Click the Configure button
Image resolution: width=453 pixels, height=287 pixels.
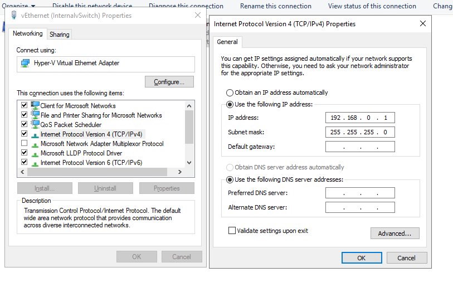pyautogui.click(x=169, y=82)
